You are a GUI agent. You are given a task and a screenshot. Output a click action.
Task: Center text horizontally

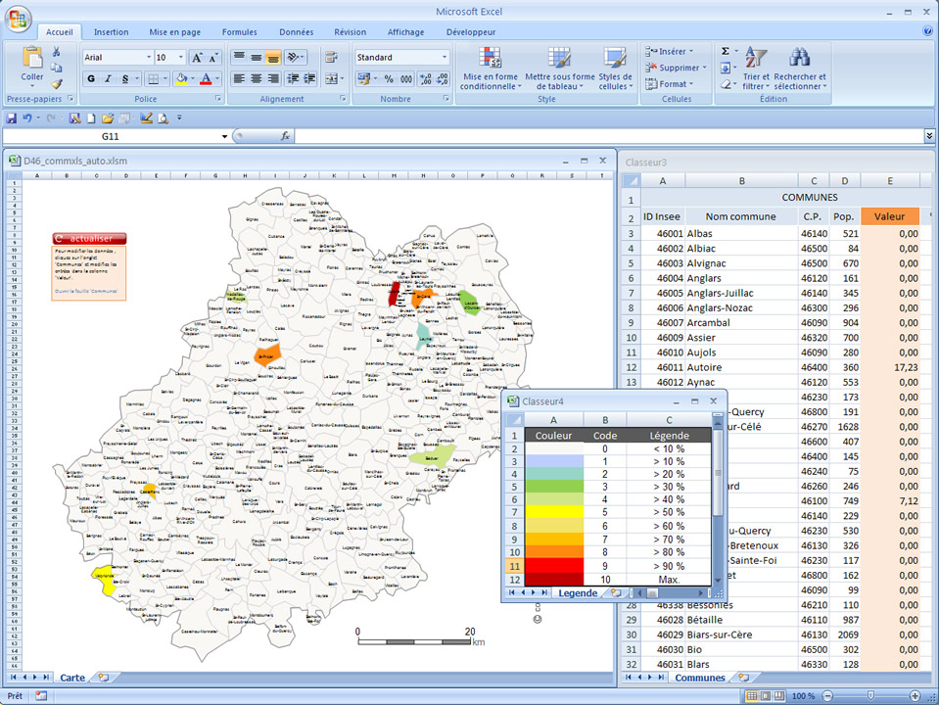(x=256, y=78)
